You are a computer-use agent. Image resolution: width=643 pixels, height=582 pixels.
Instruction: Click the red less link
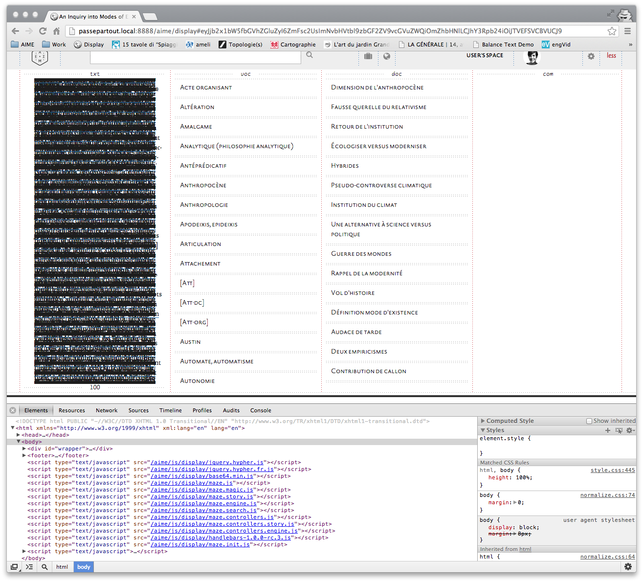click(612, 55)
